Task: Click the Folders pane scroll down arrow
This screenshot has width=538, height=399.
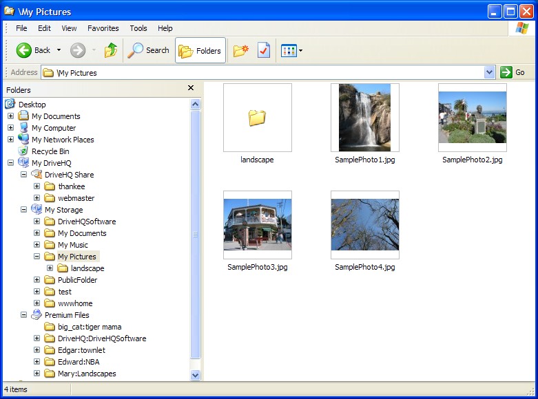Action: tap(195, 375)
